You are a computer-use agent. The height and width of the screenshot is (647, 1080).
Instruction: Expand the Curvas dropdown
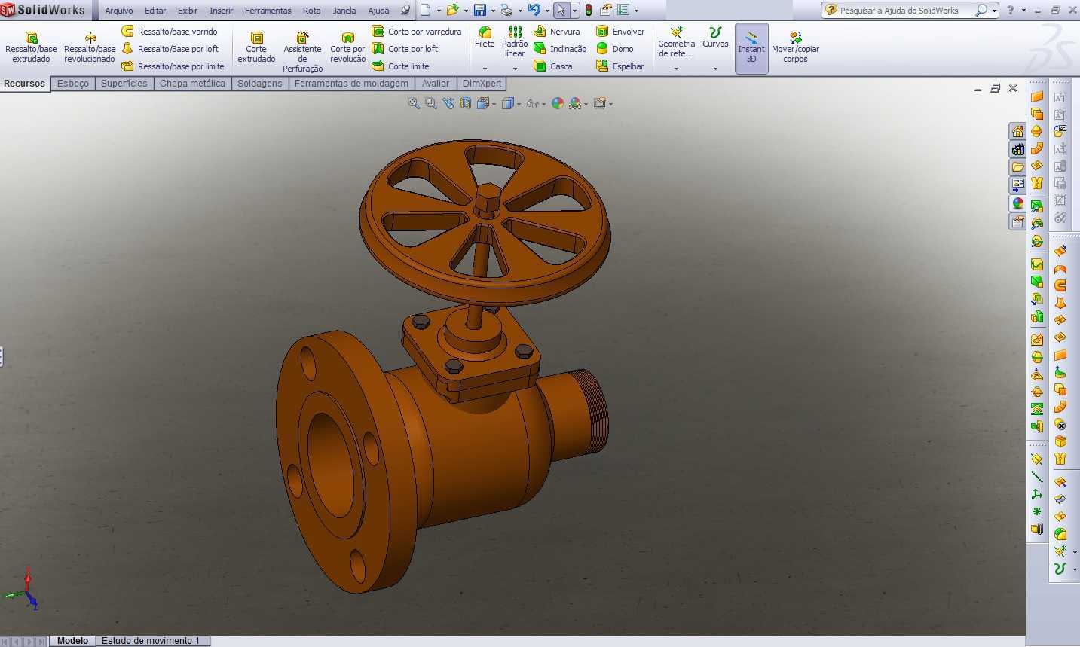715,69
